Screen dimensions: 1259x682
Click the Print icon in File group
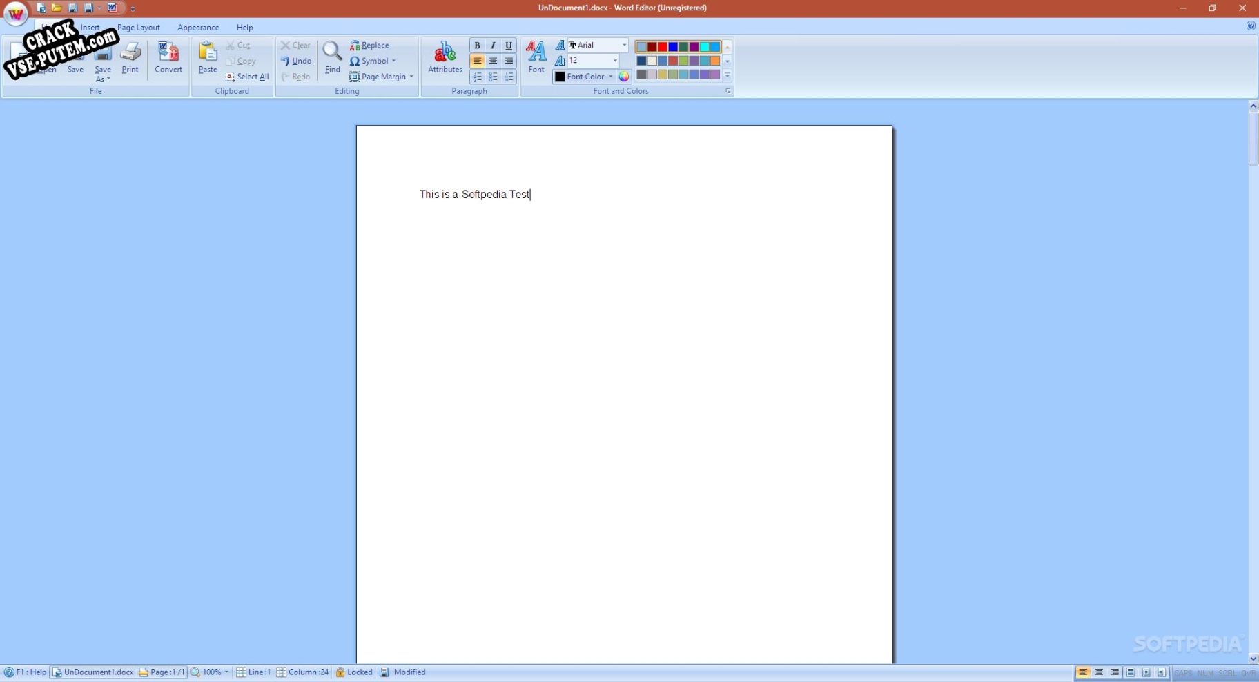[130, 57]
